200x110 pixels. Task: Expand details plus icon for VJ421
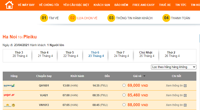point(185,95)
